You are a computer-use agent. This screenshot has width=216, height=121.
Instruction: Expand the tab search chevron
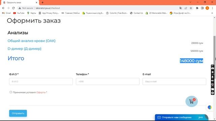pyautogui.click(x=190, y=2)
